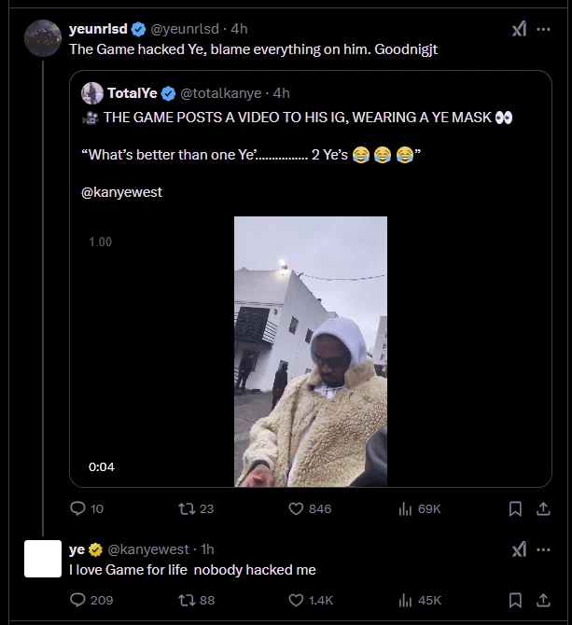Open more options on yeunrlsd's post
This screenshot has width=572, height=625.
[x=544, y=29]
